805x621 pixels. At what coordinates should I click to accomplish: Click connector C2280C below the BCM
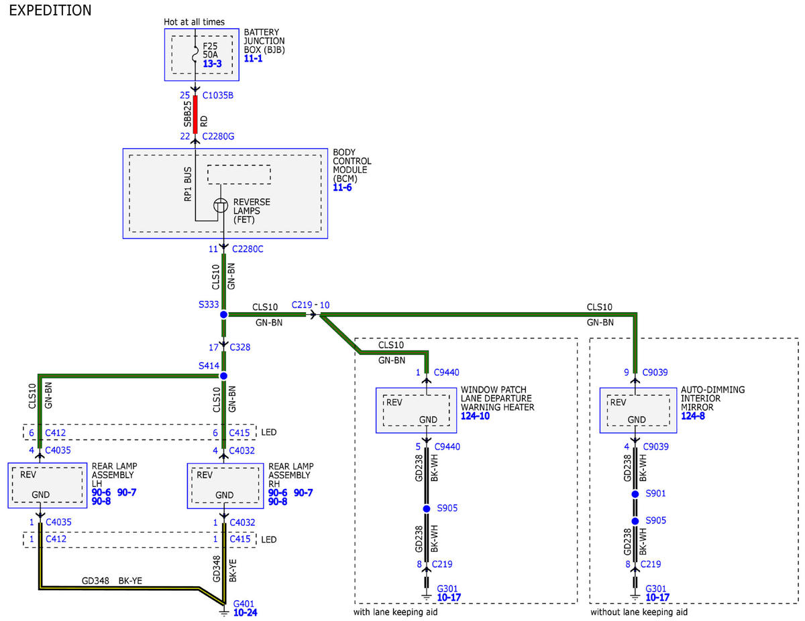tap(248, 249)
